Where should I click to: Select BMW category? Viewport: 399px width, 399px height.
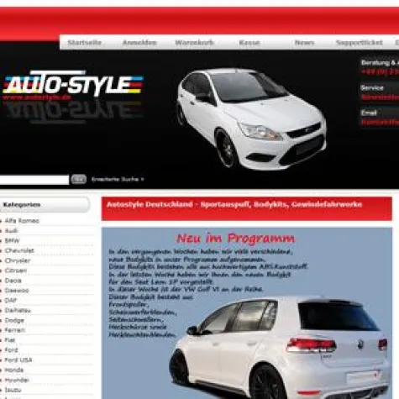12,241
